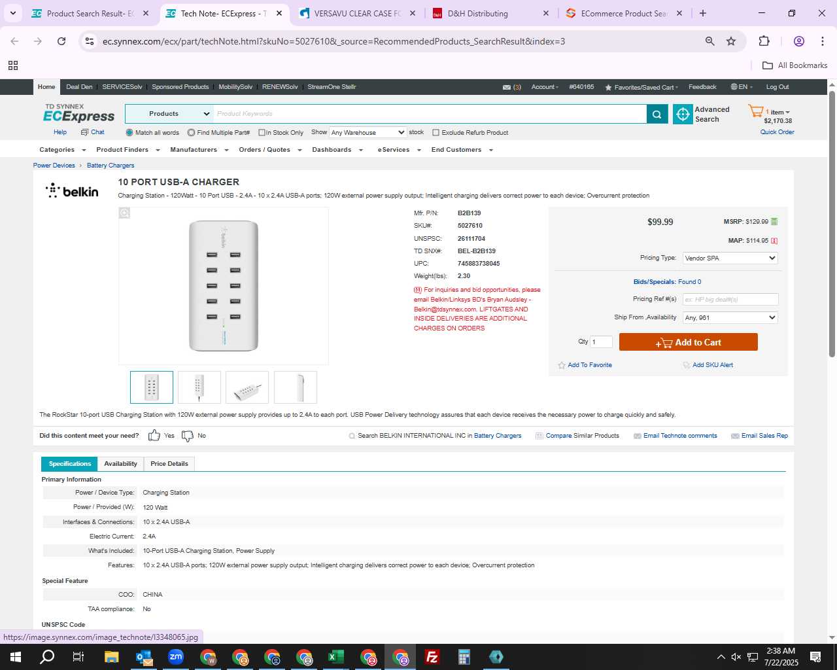Check the In Stock Only checkbox

(262, 133)
